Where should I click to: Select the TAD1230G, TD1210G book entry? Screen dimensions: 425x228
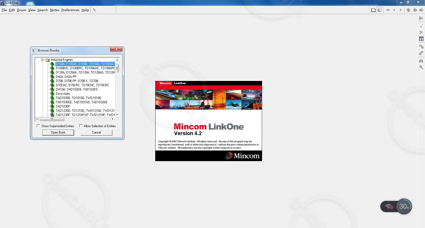[85, 111]
